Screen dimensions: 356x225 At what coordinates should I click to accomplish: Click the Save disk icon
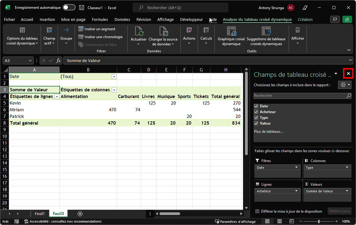82,8
